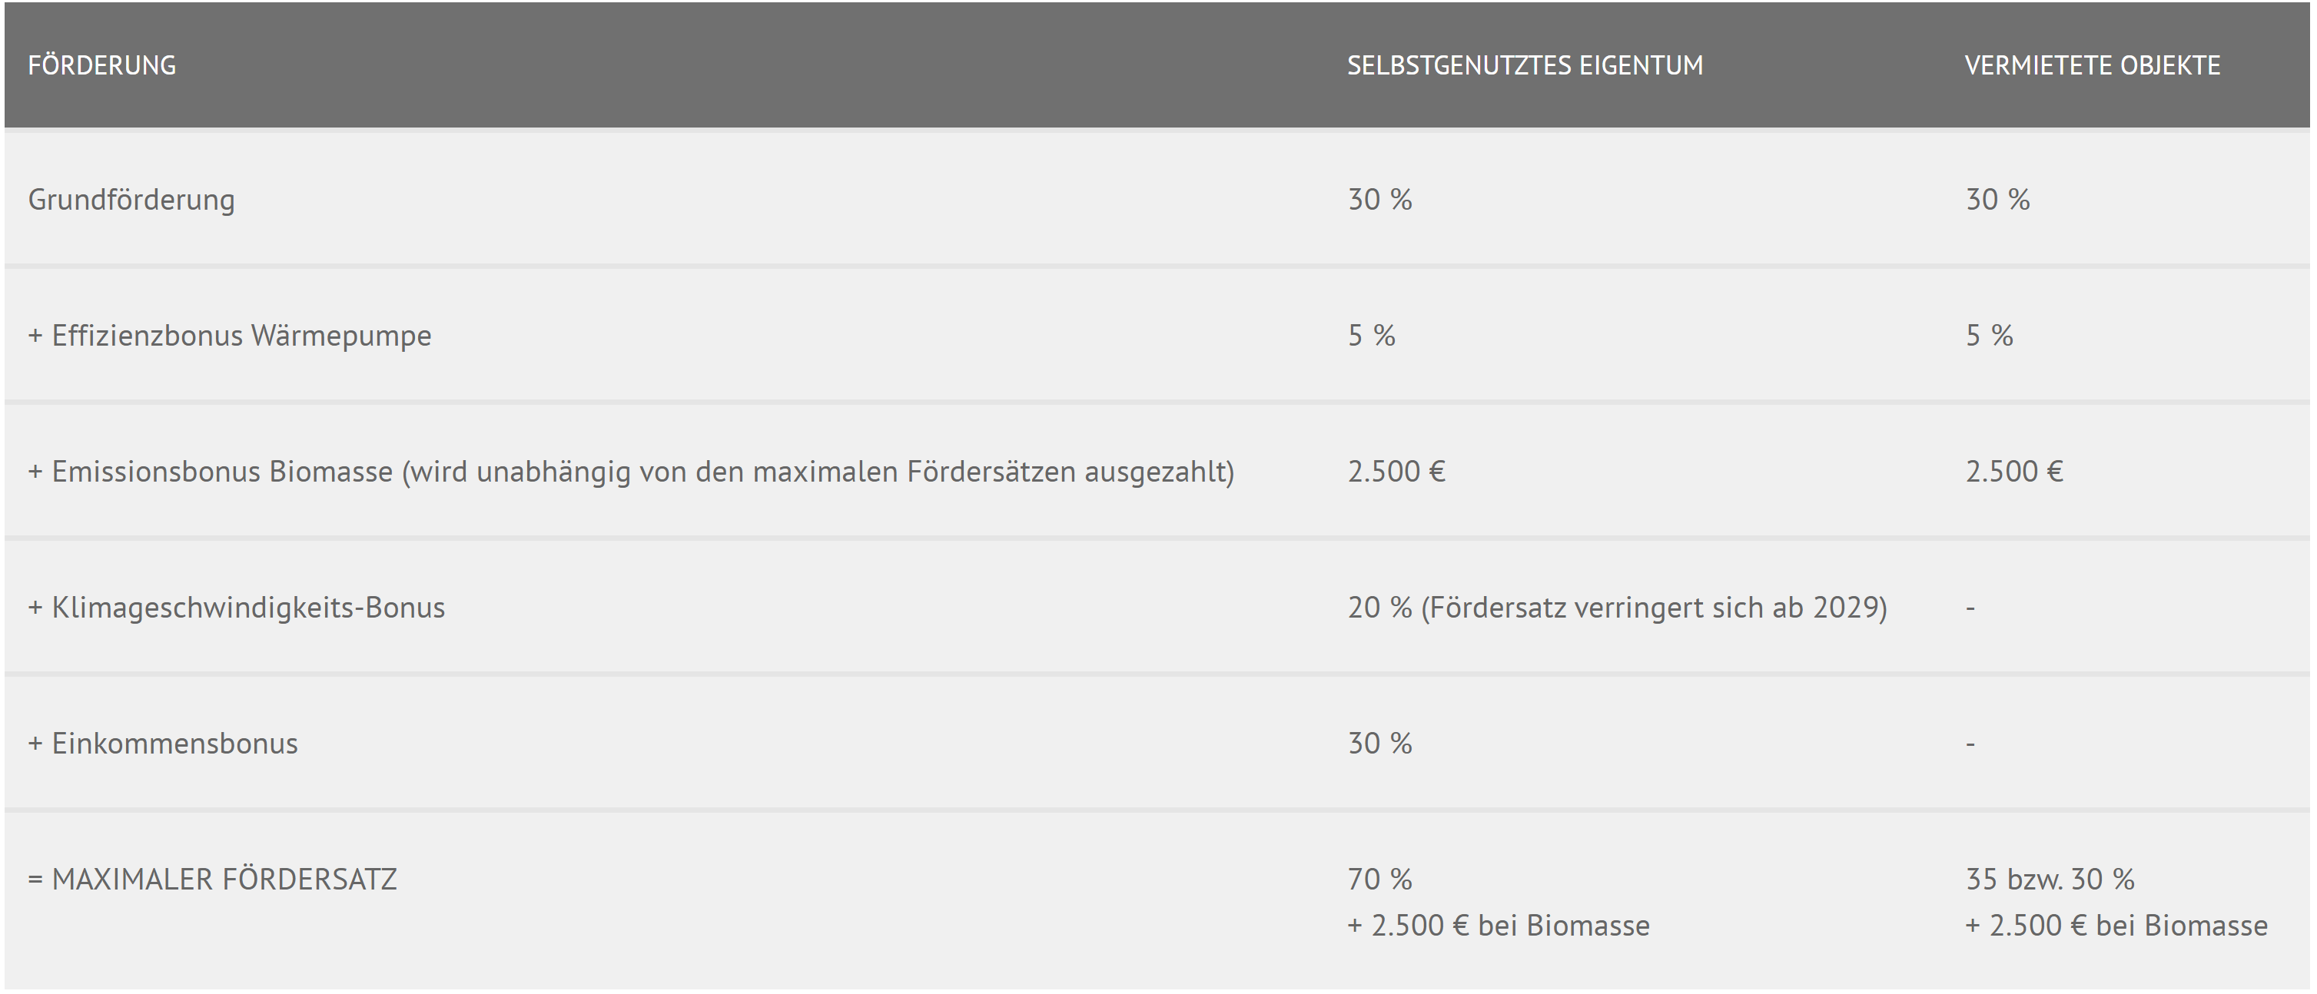
Task: Select the Grundförderung row label
Action: (131, 200)
